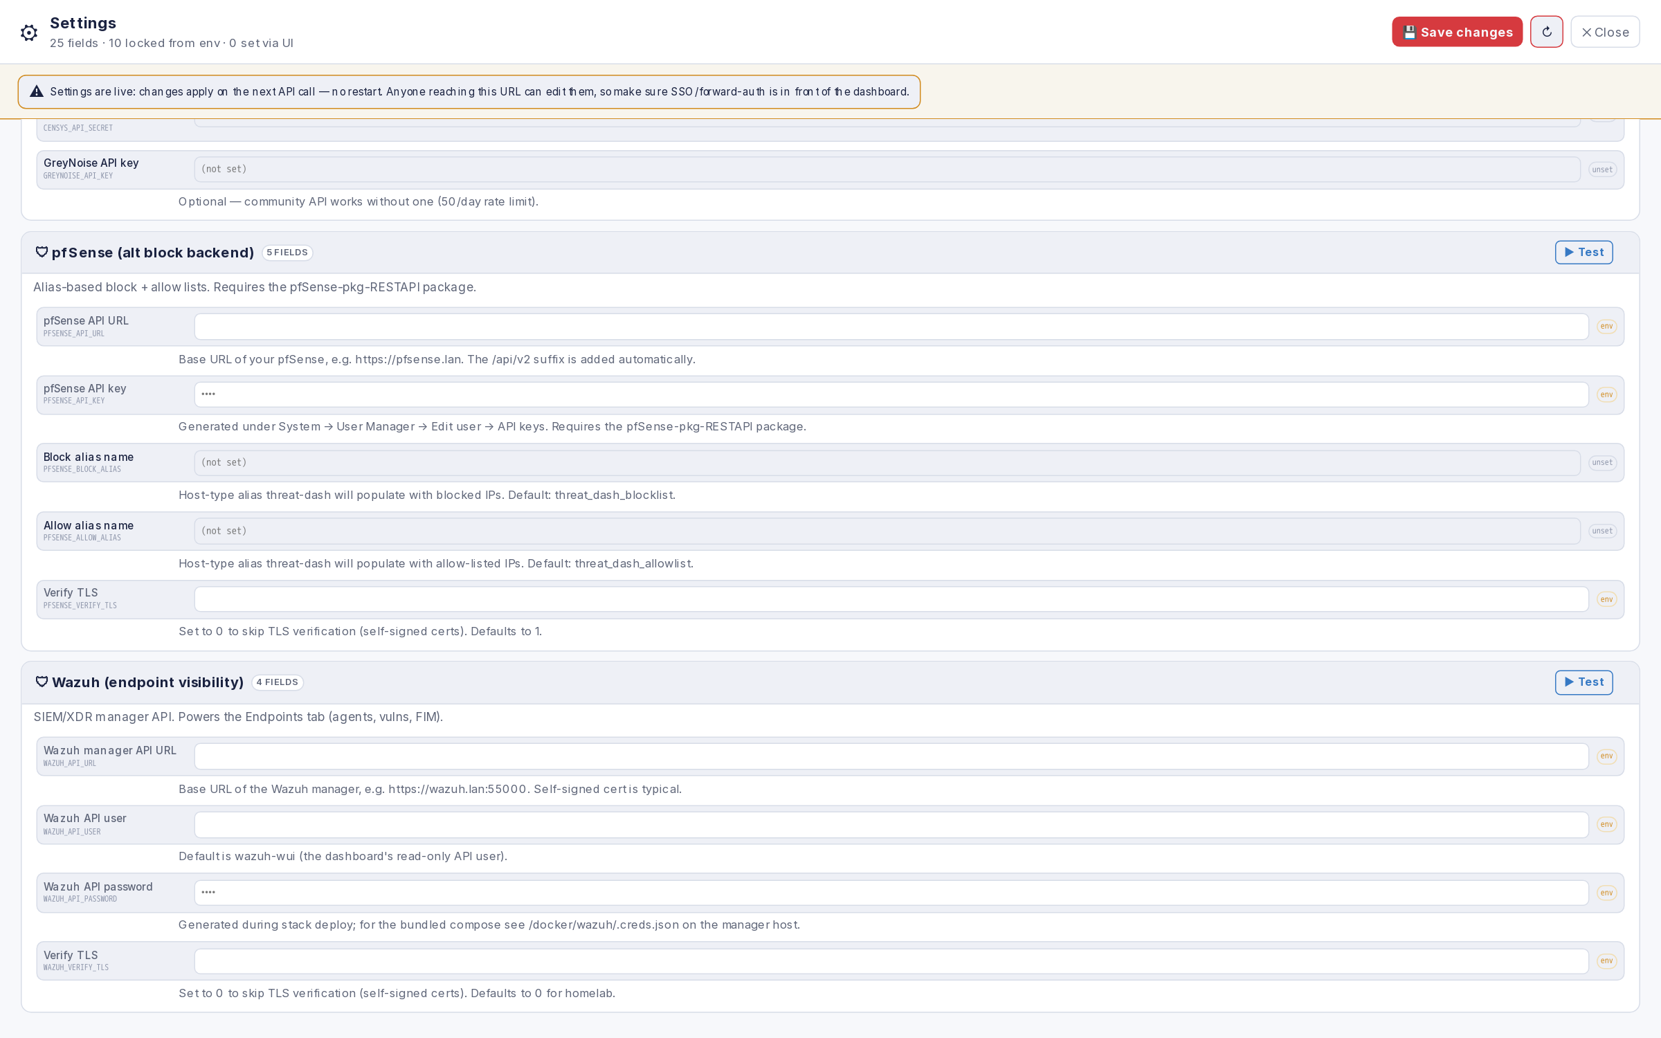The height and width of the screenshot is (1038, 1661).
Task: Click env badge on Wazuh API password row
Action: [x=1606, y=893]
